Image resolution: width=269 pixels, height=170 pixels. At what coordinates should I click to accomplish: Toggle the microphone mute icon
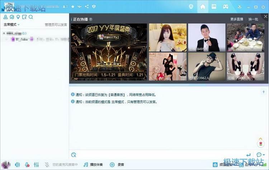[27, 165]
